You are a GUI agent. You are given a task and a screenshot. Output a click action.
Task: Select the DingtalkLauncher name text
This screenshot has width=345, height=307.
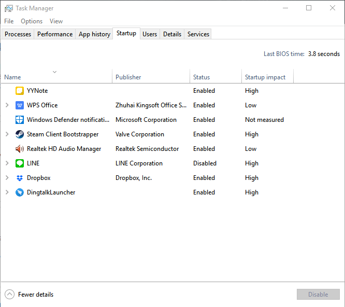click(51, 192)
